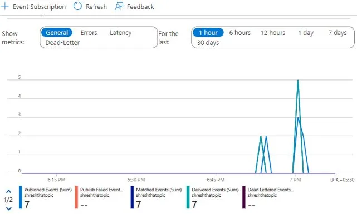The width and height of the screenshot is (357, 214).
Task: Select Published Events (Sum) legend label
Action: [x=48, y=190]
